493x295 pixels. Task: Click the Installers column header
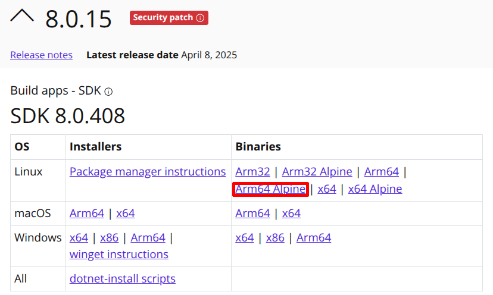point(96,147)
